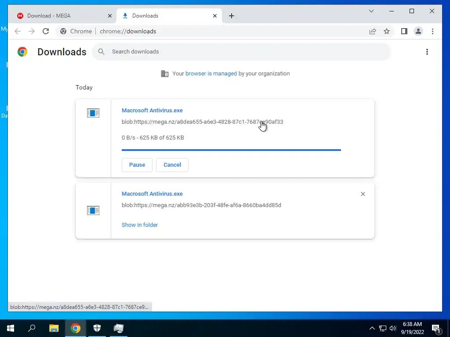Open the in-progress Macrosoft Antivirus.exe link
This screenshot has width=450, height=337.
[152, 110]
